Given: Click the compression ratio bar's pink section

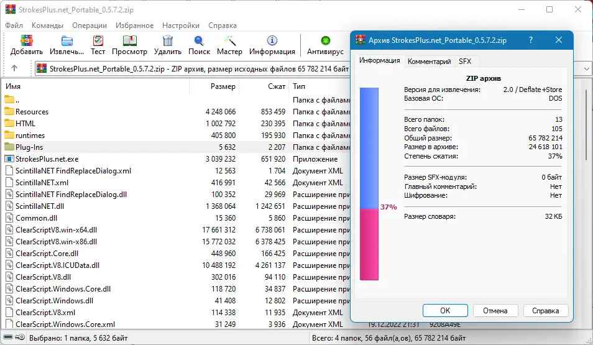Looking at the screenshot, I should tap(369, 244).
